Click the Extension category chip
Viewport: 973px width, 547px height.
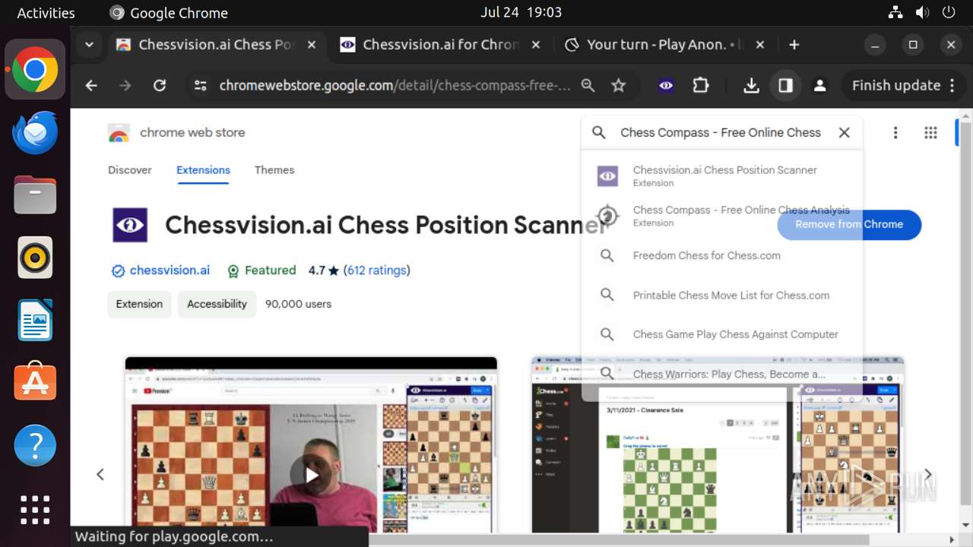pyautogui.click(x=139, y=304)
